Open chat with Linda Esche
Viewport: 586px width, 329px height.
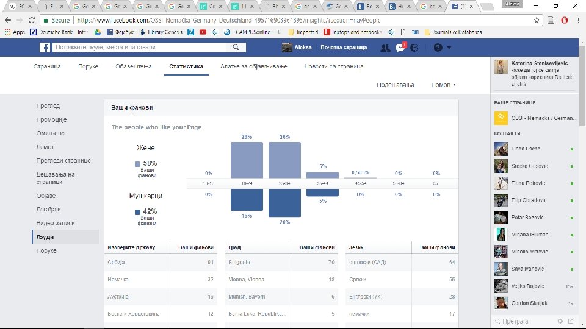click(x=535, y=149)
